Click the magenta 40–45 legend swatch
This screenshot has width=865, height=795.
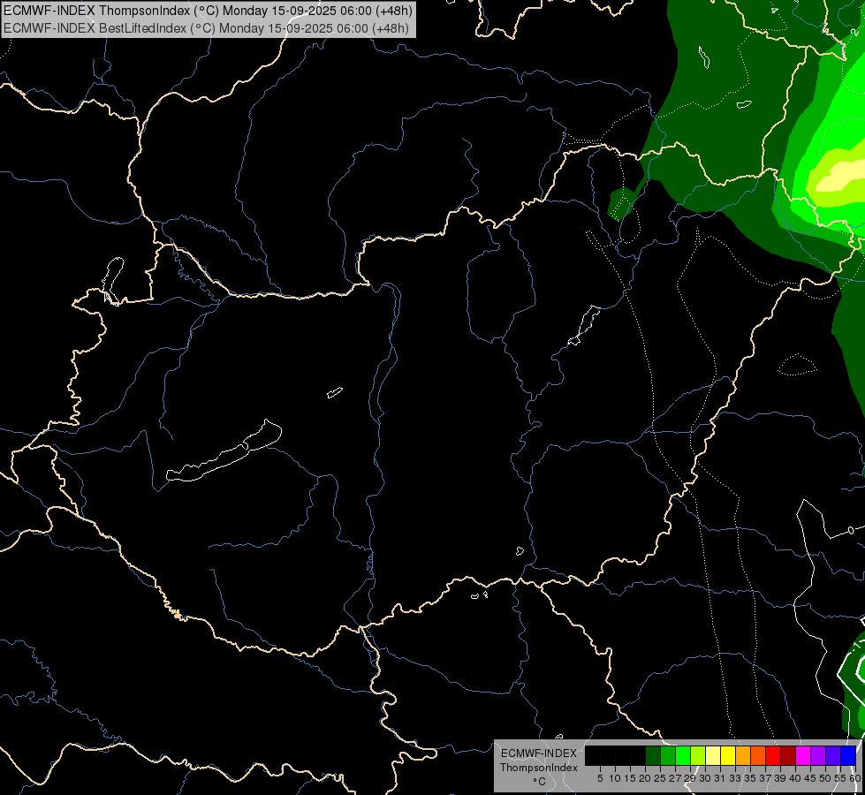[802, 755]
